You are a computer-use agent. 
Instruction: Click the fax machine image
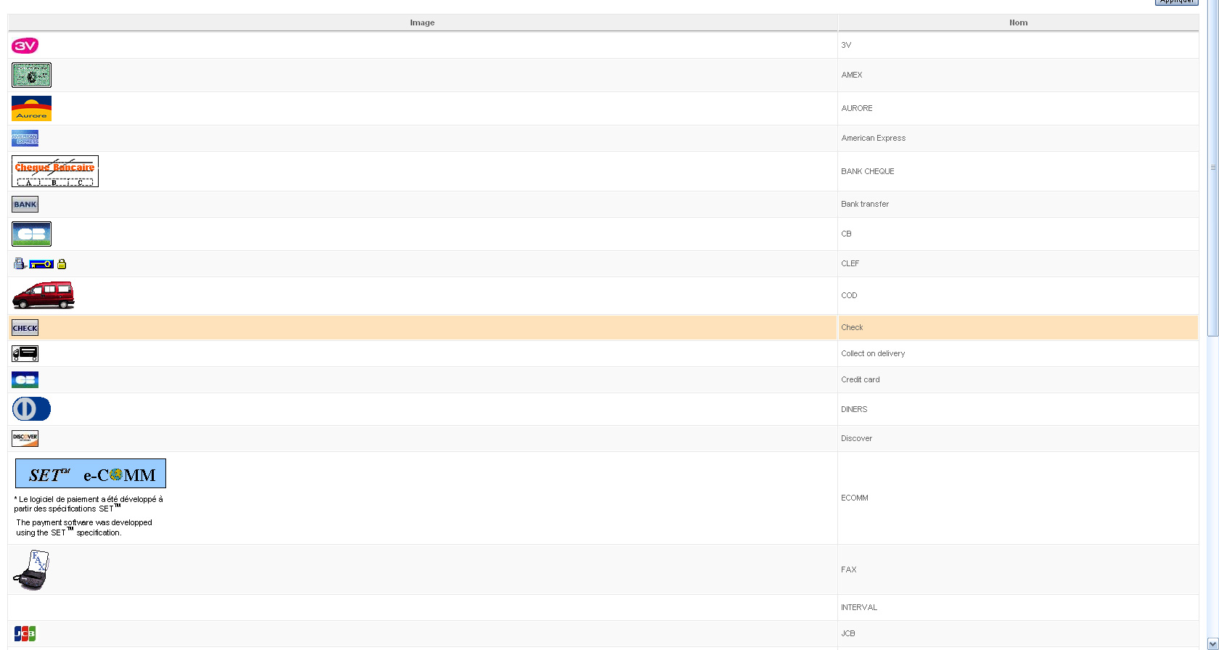pyautogui.click(x=31, y=570)
